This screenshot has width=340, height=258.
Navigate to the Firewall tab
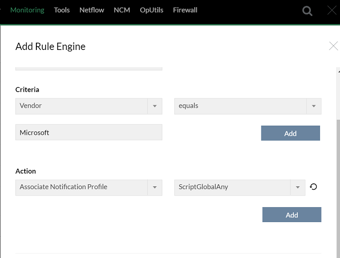[x=185, y=10]
